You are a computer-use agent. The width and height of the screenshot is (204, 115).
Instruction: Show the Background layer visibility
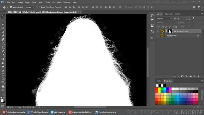(157, 35)
